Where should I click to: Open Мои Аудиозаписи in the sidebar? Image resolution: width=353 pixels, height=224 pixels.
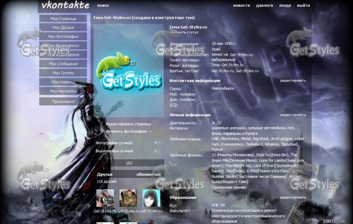(x=63, y=55)
